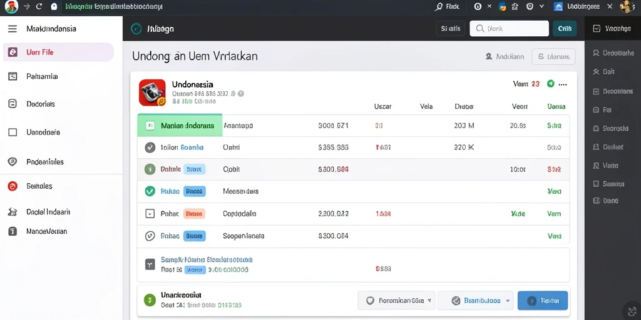Open Palnamla sidebar item
The width and height of the screenshot is (641, 320).
coord(42,76)
